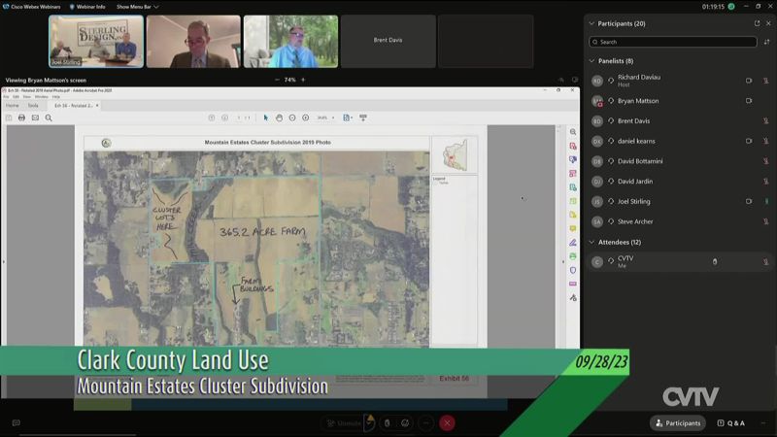777x437 pixels.
Task: Go to next page in Acrobat
Action: tap(225, 118)
